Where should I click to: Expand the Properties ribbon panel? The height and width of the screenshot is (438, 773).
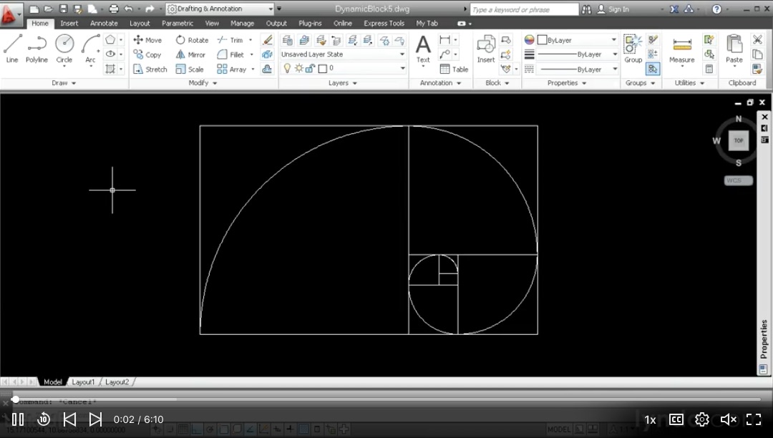click(x=567, y=83)
